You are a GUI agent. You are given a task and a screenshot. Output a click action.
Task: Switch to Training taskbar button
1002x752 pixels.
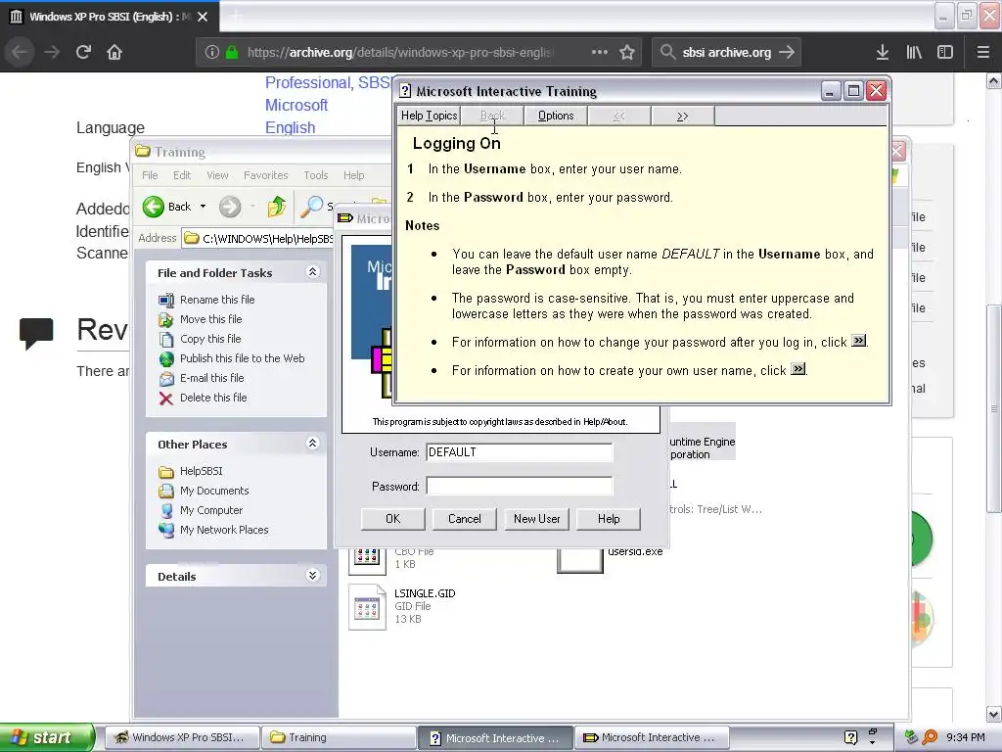341,737
